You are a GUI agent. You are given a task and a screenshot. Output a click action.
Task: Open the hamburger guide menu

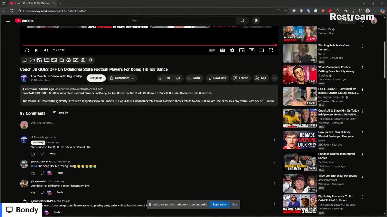pos(8,20)
